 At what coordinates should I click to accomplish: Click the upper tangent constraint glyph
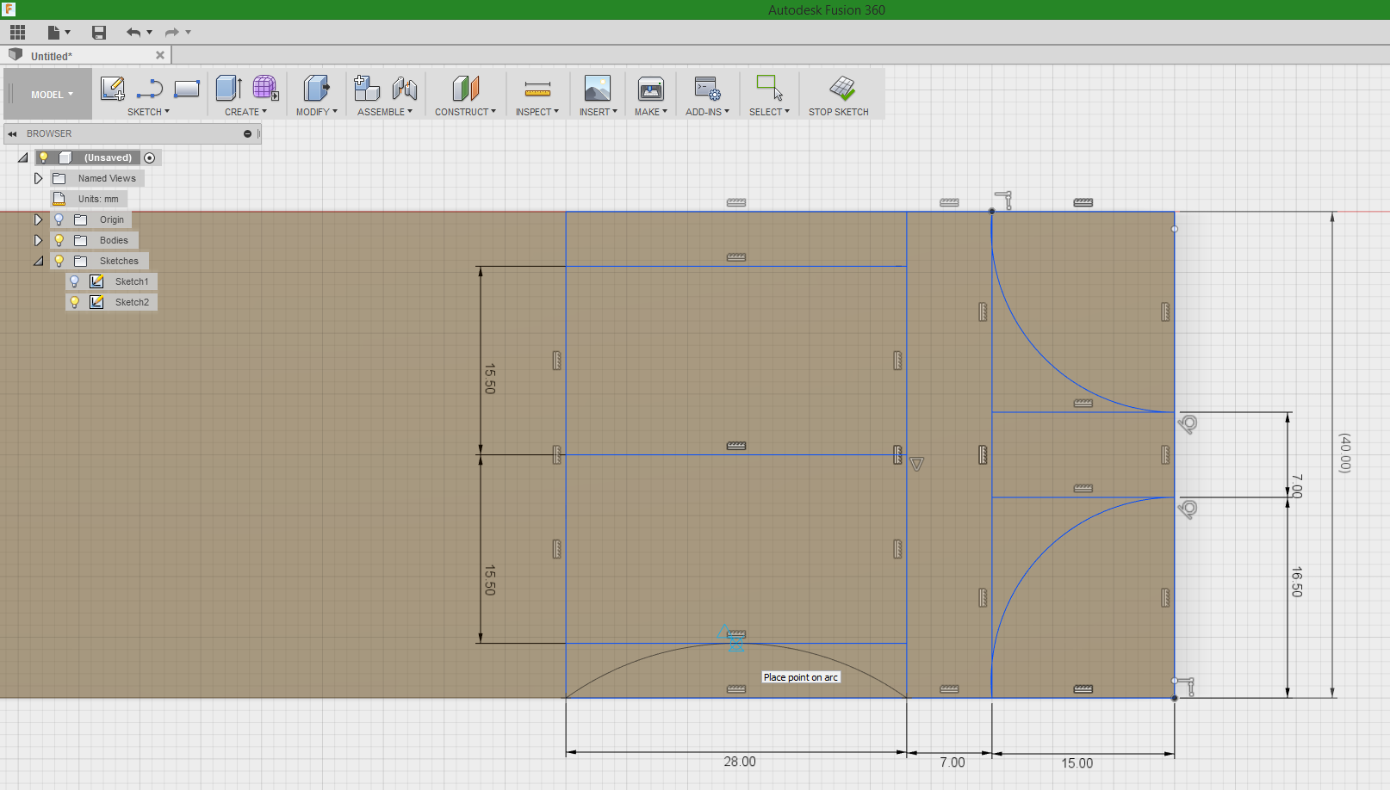1188,423
